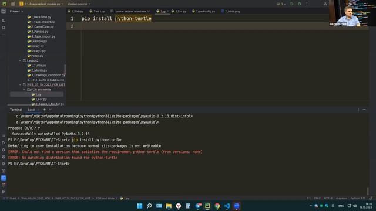Open PyCharm from taskbar
The width and height of the screenshot is (376, 211).
pyautogui.click(x=207, y=206)
